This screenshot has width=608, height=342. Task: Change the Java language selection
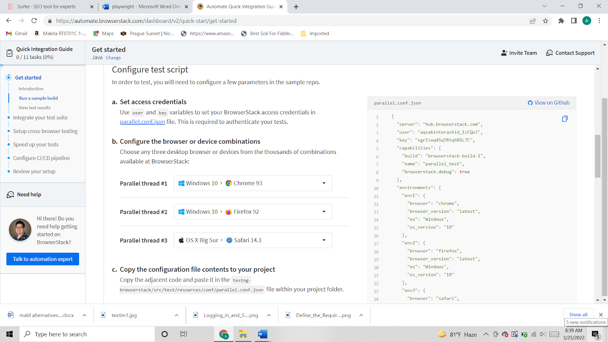click(x=113, y=58)
